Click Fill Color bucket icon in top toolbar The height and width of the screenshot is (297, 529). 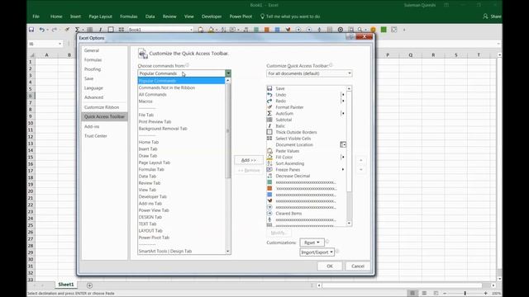[x=212, y=30]
